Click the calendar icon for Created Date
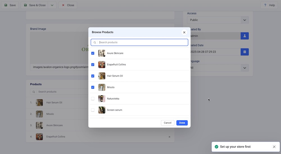The height and width of the screenshot is (154, 281). pos(244,52)
